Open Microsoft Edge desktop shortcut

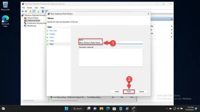tap(5, 21)
